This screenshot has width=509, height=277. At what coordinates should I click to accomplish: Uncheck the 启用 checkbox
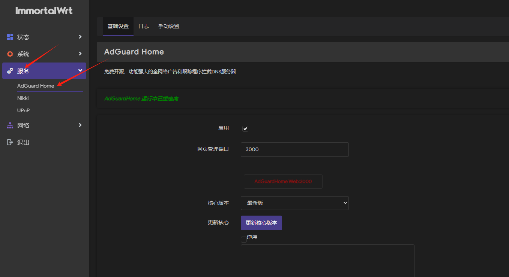click(x=245, y=129)
